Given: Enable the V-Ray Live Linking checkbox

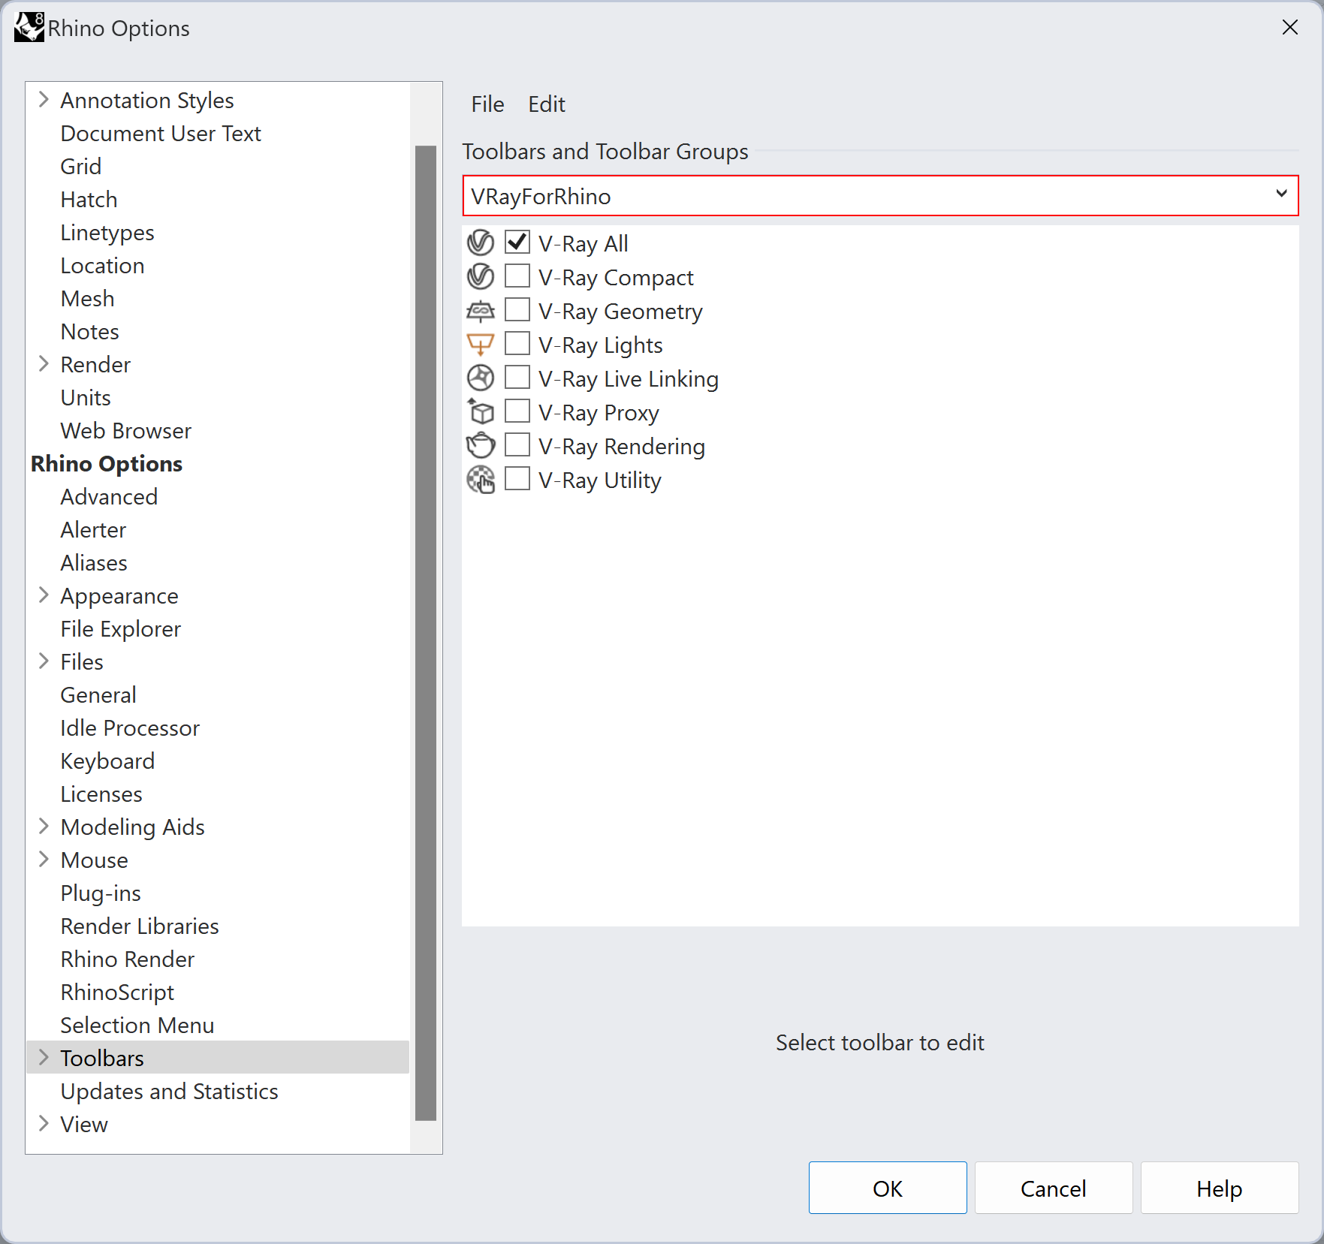Looking at the screenshot, I should coord(517,378).
